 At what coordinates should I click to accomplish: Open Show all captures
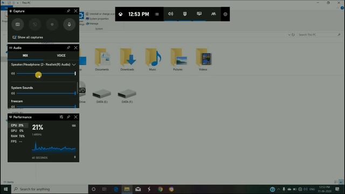27,37
